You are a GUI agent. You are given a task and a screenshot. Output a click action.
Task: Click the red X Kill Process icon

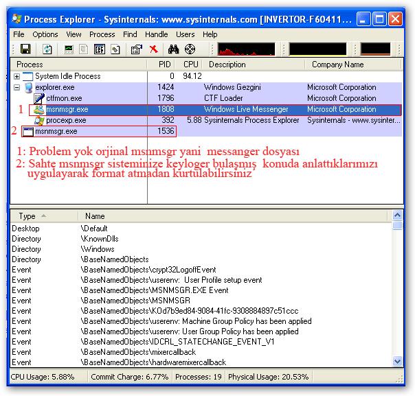click(153, 49)
